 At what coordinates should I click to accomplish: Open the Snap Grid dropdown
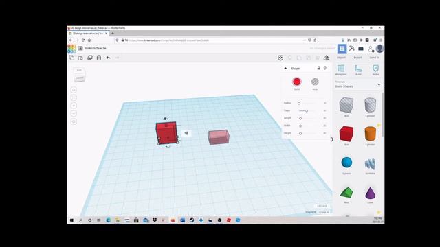(324, 212)
